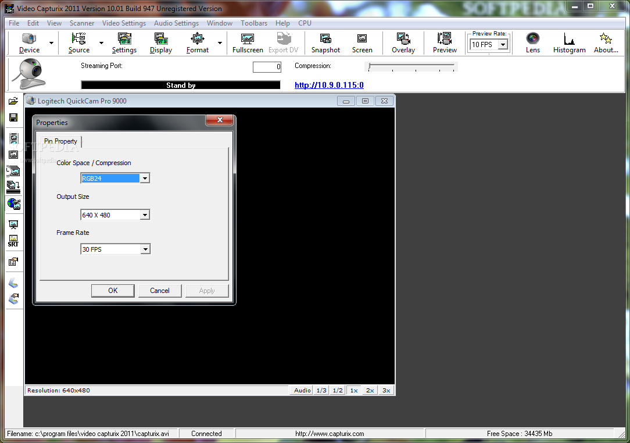Open the Scanner menu

82,23
